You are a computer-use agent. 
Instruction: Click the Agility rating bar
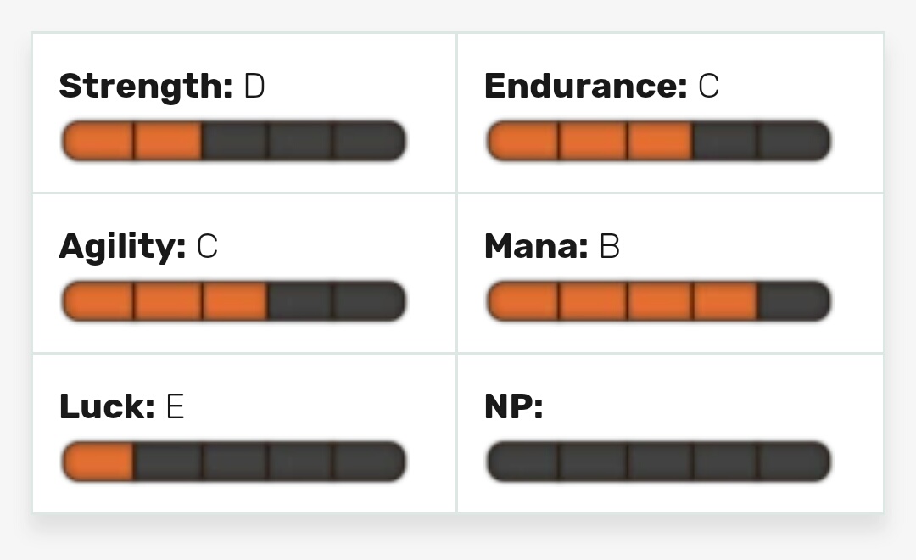[234, 301]
